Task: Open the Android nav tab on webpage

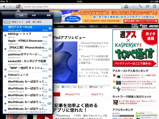Action: [61, 26]
